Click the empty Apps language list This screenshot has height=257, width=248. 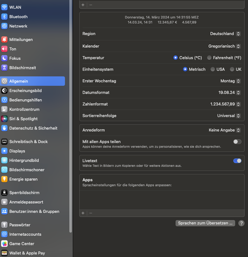tap(162, 200)
